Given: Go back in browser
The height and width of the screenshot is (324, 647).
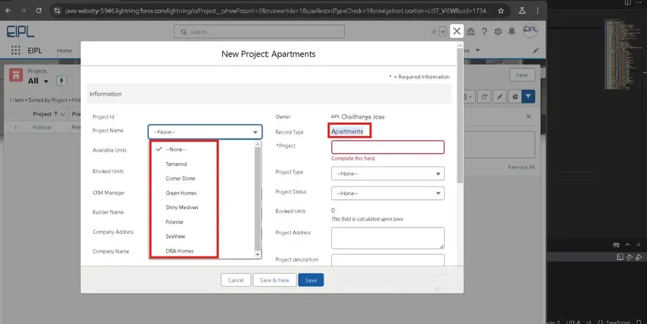Looking at the screenshot, I should [8, 11].
